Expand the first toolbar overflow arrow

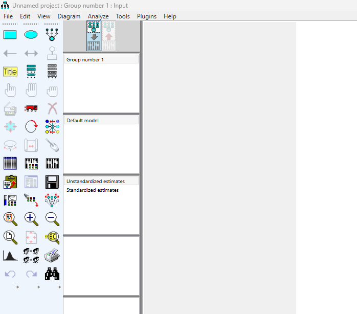click(17, 287)
